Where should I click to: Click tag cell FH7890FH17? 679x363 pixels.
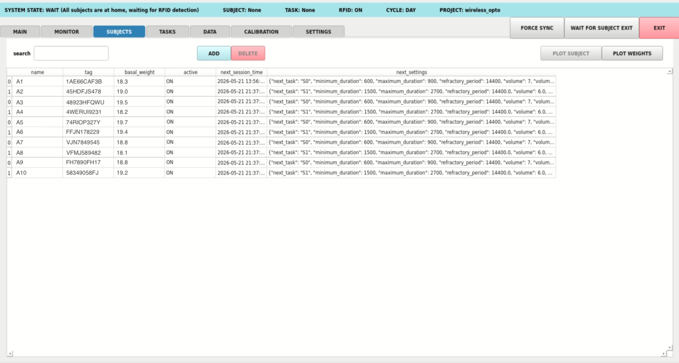coord(88,162)
